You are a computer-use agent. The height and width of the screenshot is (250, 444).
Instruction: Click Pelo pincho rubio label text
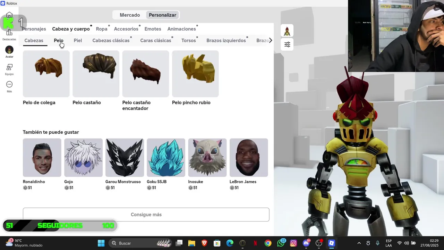191,102
